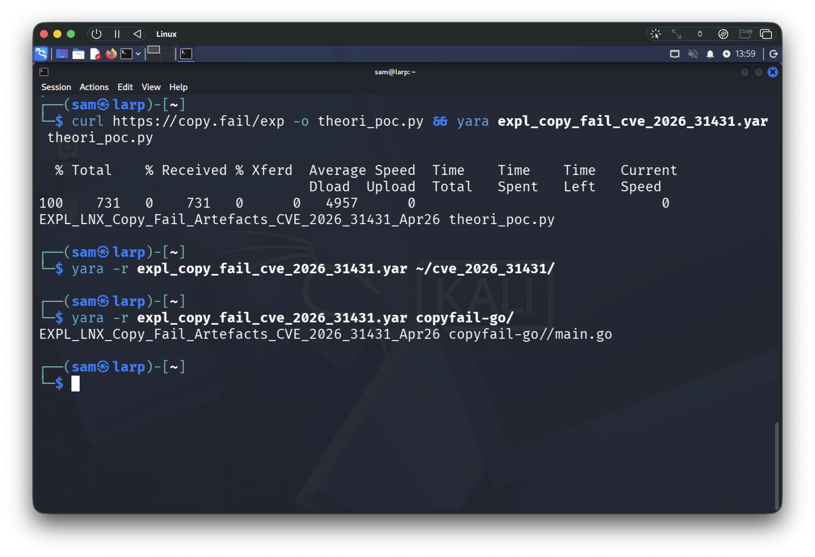Click the empty prompt with block cursor

point(76,384)
